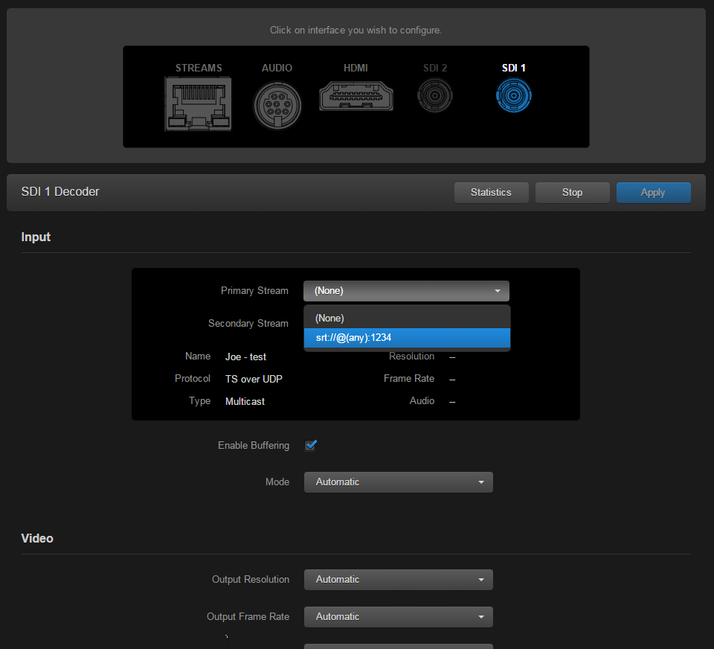Open the Secondary Stream dropdown
This screenshot has height=649, width=714.
pos(406,323)
